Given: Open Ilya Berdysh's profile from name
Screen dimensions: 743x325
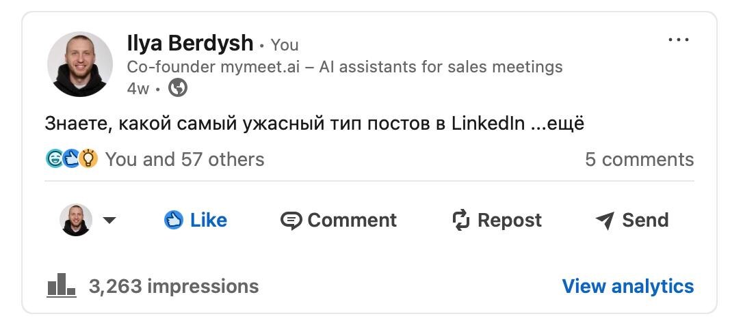Looking at the screenshot, I should (x=190, y=44).
